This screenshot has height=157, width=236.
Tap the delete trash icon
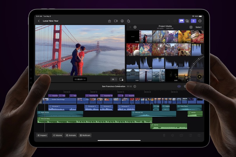pyautogui.click(x=164, y=135)
